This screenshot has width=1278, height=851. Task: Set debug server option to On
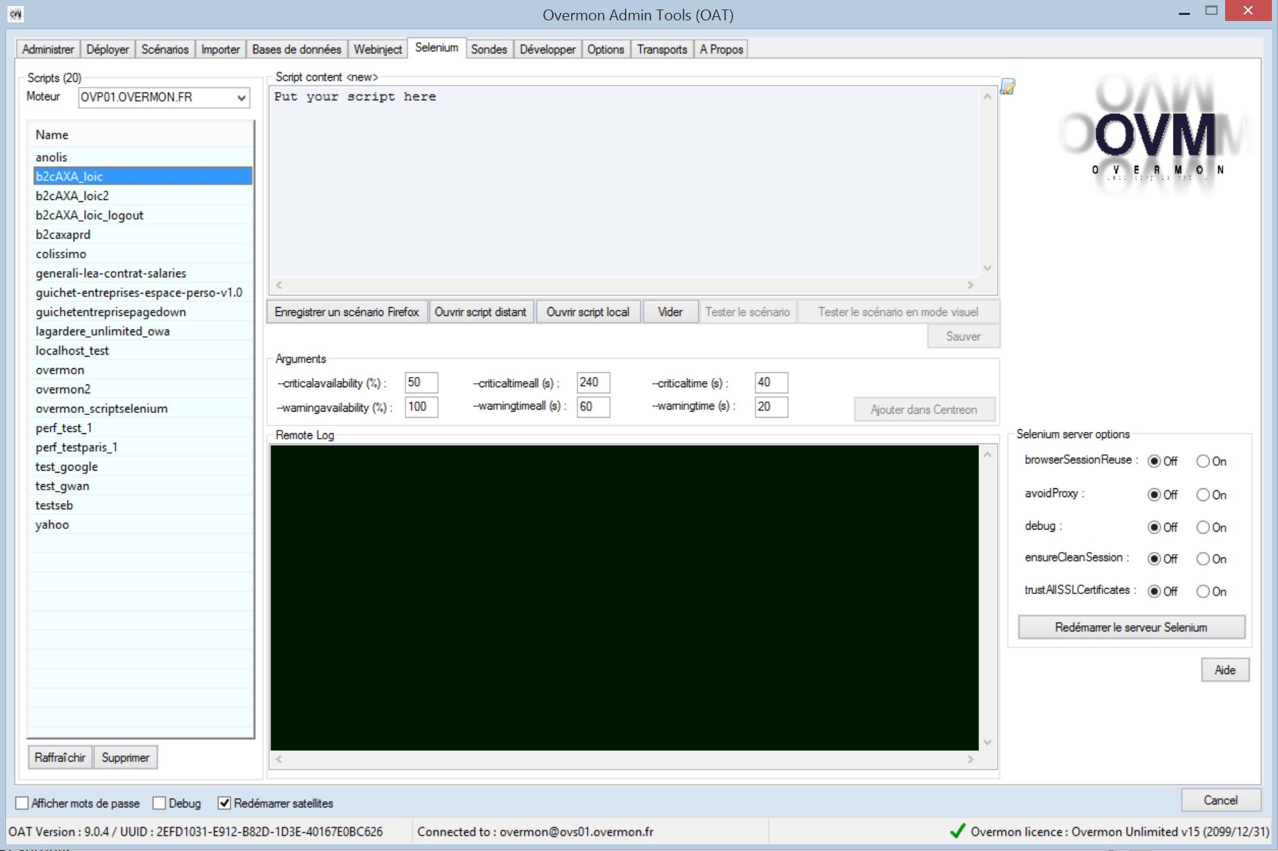click(1203, 527)
